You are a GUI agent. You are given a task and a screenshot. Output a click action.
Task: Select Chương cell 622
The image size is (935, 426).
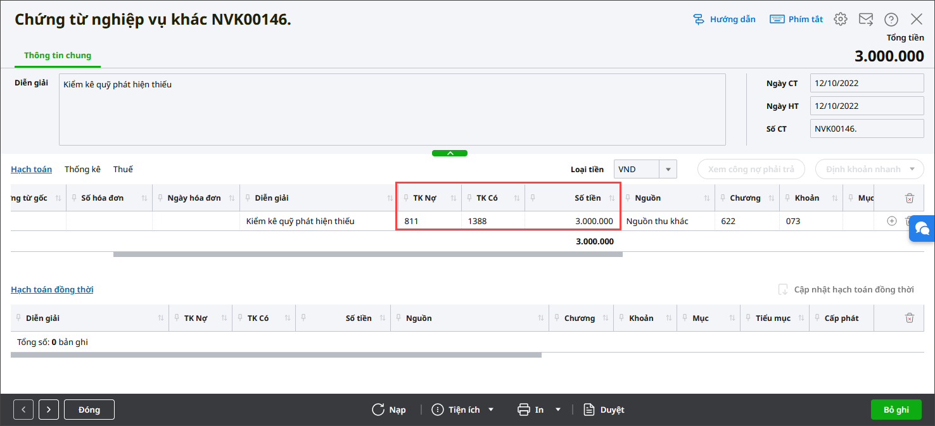(747, 221)
